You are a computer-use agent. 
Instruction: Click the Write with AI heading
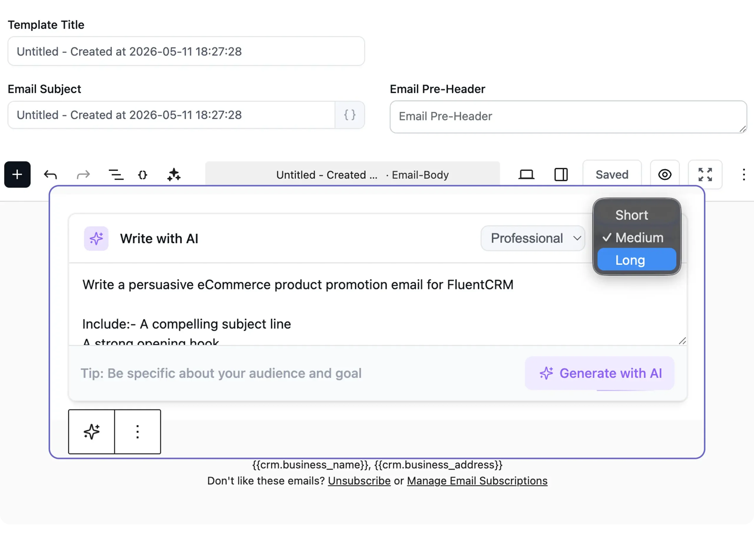coord(159,238)
